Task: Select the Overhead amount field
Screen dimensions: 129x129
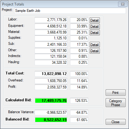Action: point(51,81)
